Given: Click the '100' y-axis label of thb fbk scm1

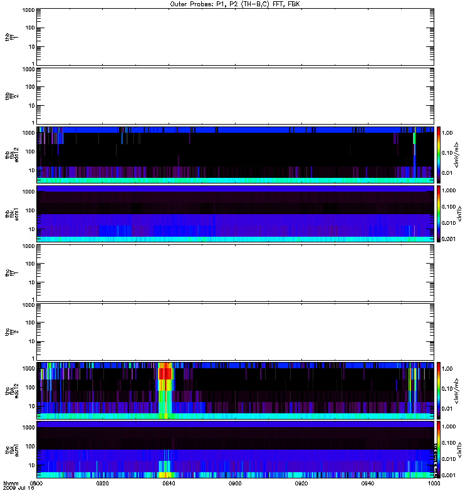Looking at the screenshot, I should click(x=30, y=210).
